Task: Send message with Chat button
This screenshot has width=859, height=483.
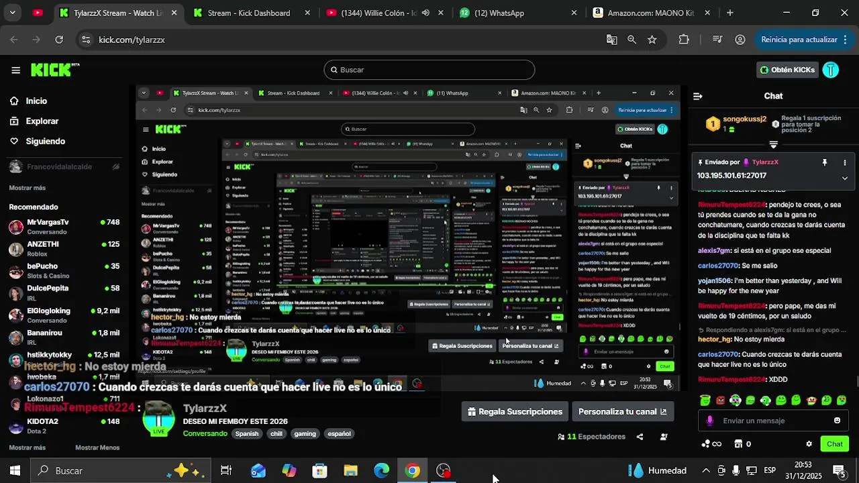Action: pos(835,443)
